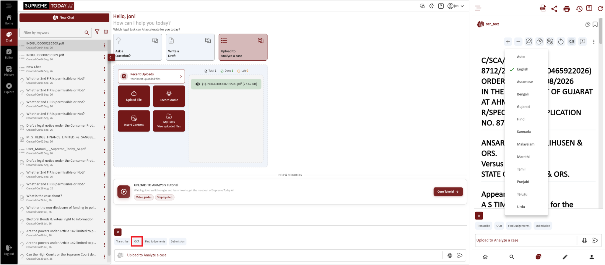Viewport: 605px width, 265px height.
Task: Toggle dark mode moon icon
Action: [432, 6]
